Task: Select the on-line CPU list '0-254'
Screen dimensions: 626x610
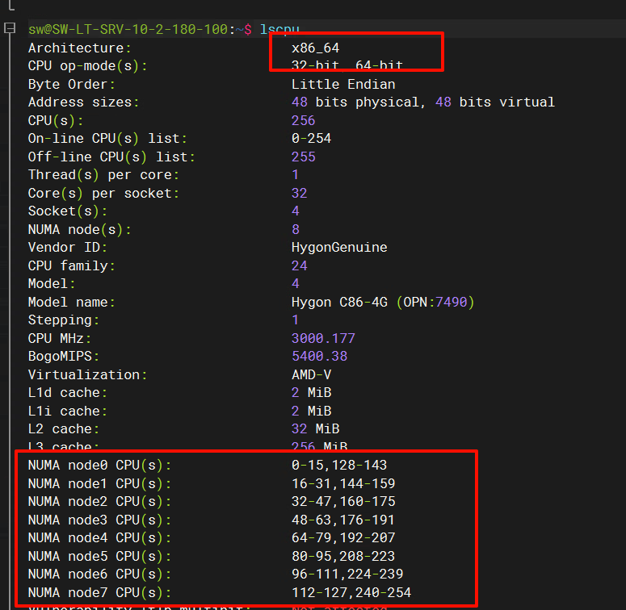Action: pos(312,138)
